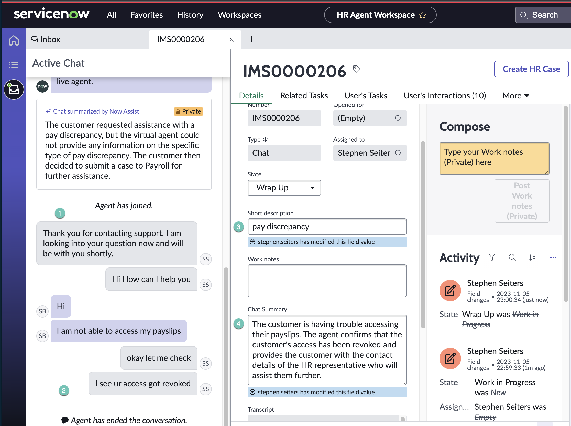This screenshot has width=571, height=426.
Task: Click the details form vertical scrollbar
Action: pyautogui.click(x=423, y=235)
